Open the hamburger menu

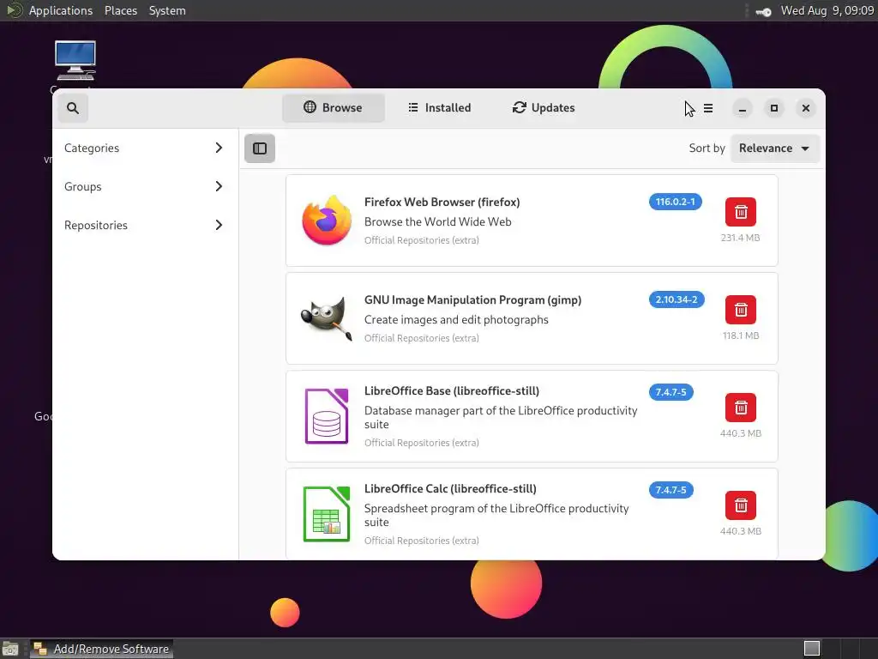click(708, 108)
